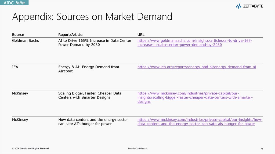Screen dimensions: 275x154
Task: Select the Report/Article column header
Action: (70, 35)
